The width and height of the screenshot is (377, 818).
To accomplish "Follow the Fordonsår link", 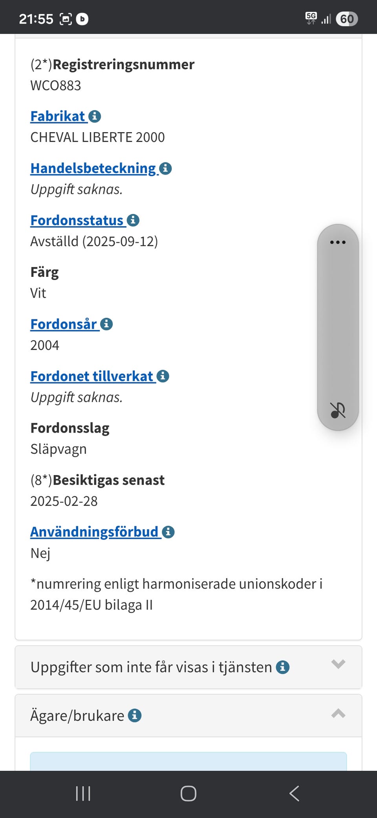I will [x=64, y=324].
